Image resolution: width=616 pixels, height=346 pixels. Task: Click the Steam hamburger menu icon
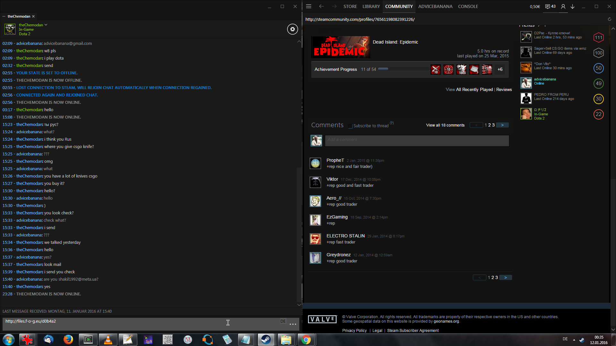309,6
